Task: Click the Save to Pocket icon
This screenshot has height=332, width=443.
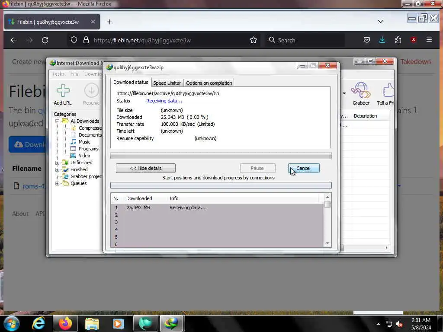Action: 367,40
